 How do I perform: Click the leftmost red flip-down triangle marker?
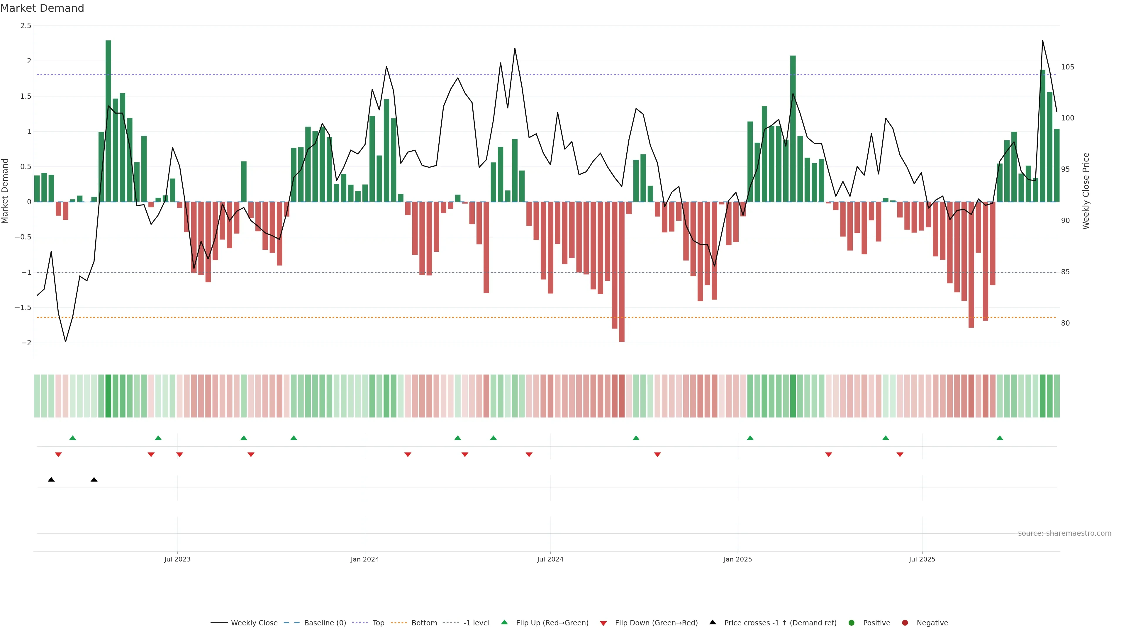58,455
